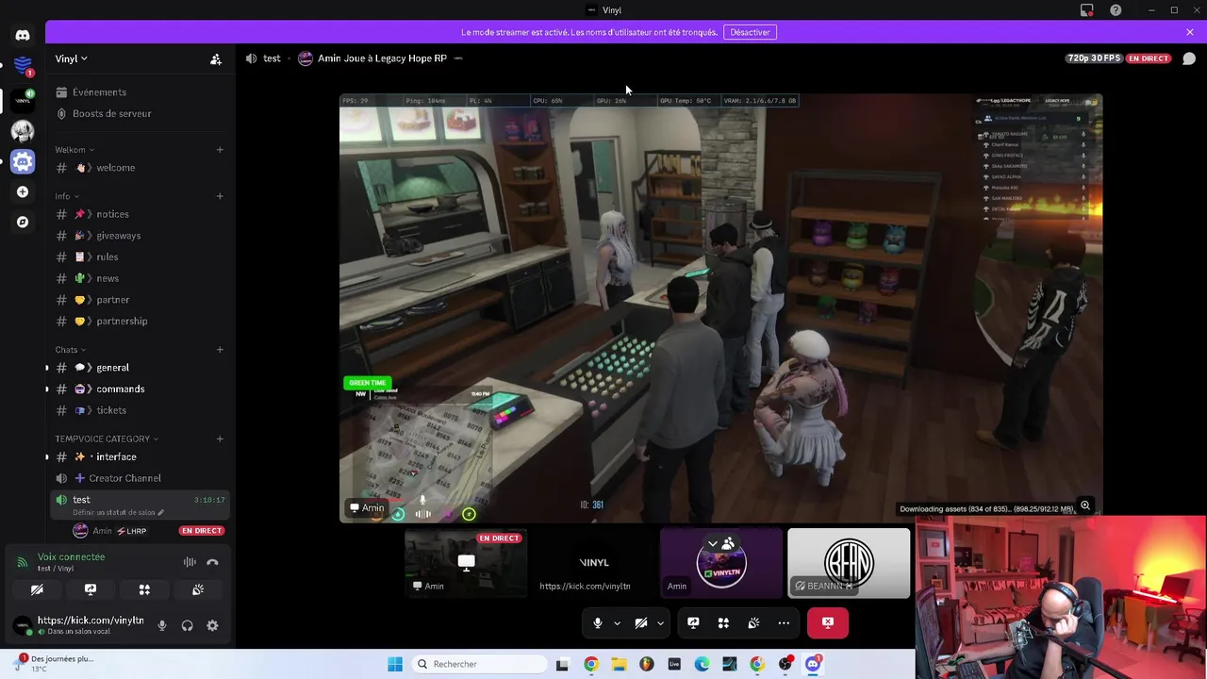
Task: Open more options ellipsis in call controls
Action: pyautogui.click(x=784, y=622)
